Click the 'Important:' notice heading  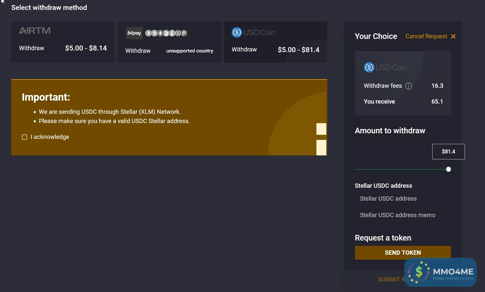coord(46,97)
